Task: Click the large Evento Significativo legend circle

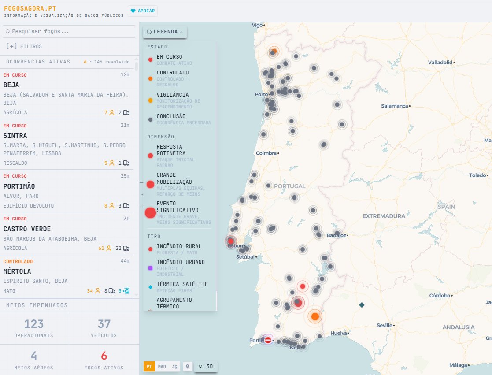Action: 150,213
